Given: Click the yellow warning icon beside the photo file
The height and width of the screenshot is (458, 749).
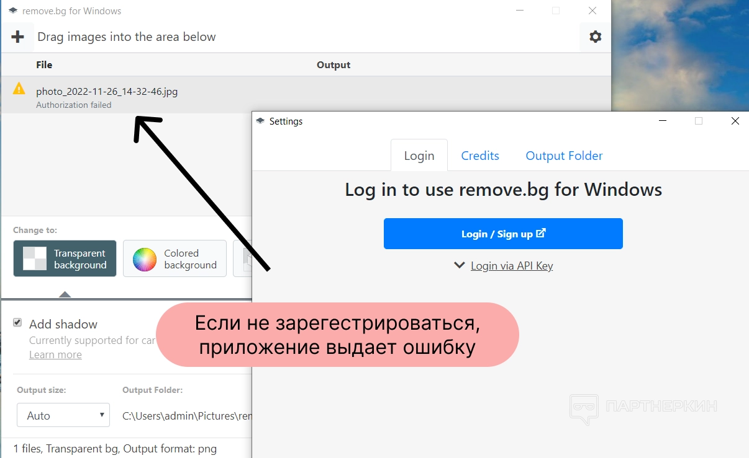Looking at the screenshot, I should pyautogui.click(x=19, y=88).
